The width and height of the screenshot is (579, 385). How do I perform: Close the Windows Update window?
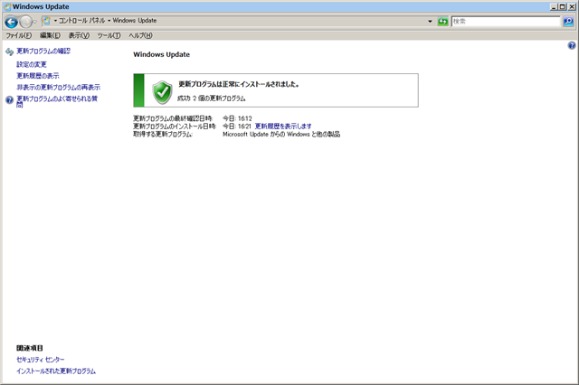coord(571,6)
